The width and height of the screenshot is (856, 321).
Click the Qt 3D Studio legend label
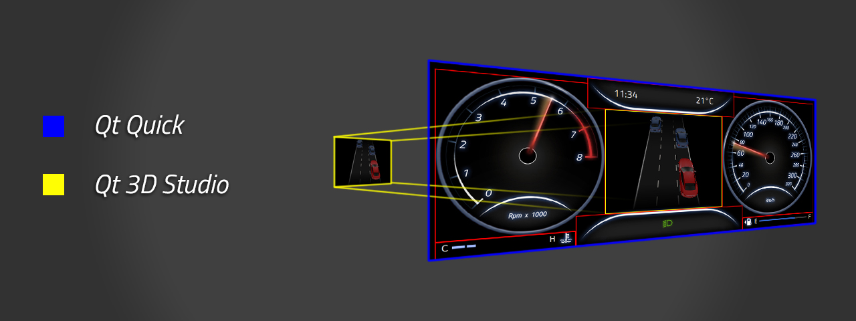point(162,185)
